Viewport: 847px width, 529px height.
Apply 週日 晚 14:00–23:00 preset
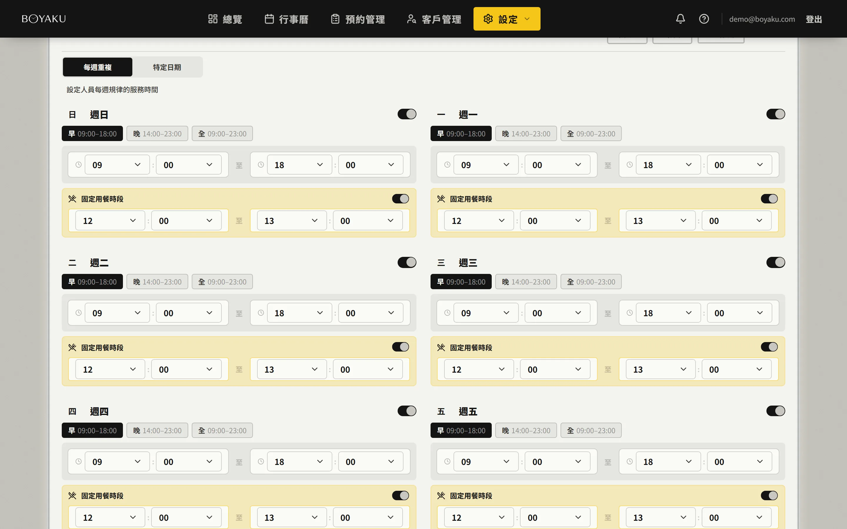[x=157, y=134]
